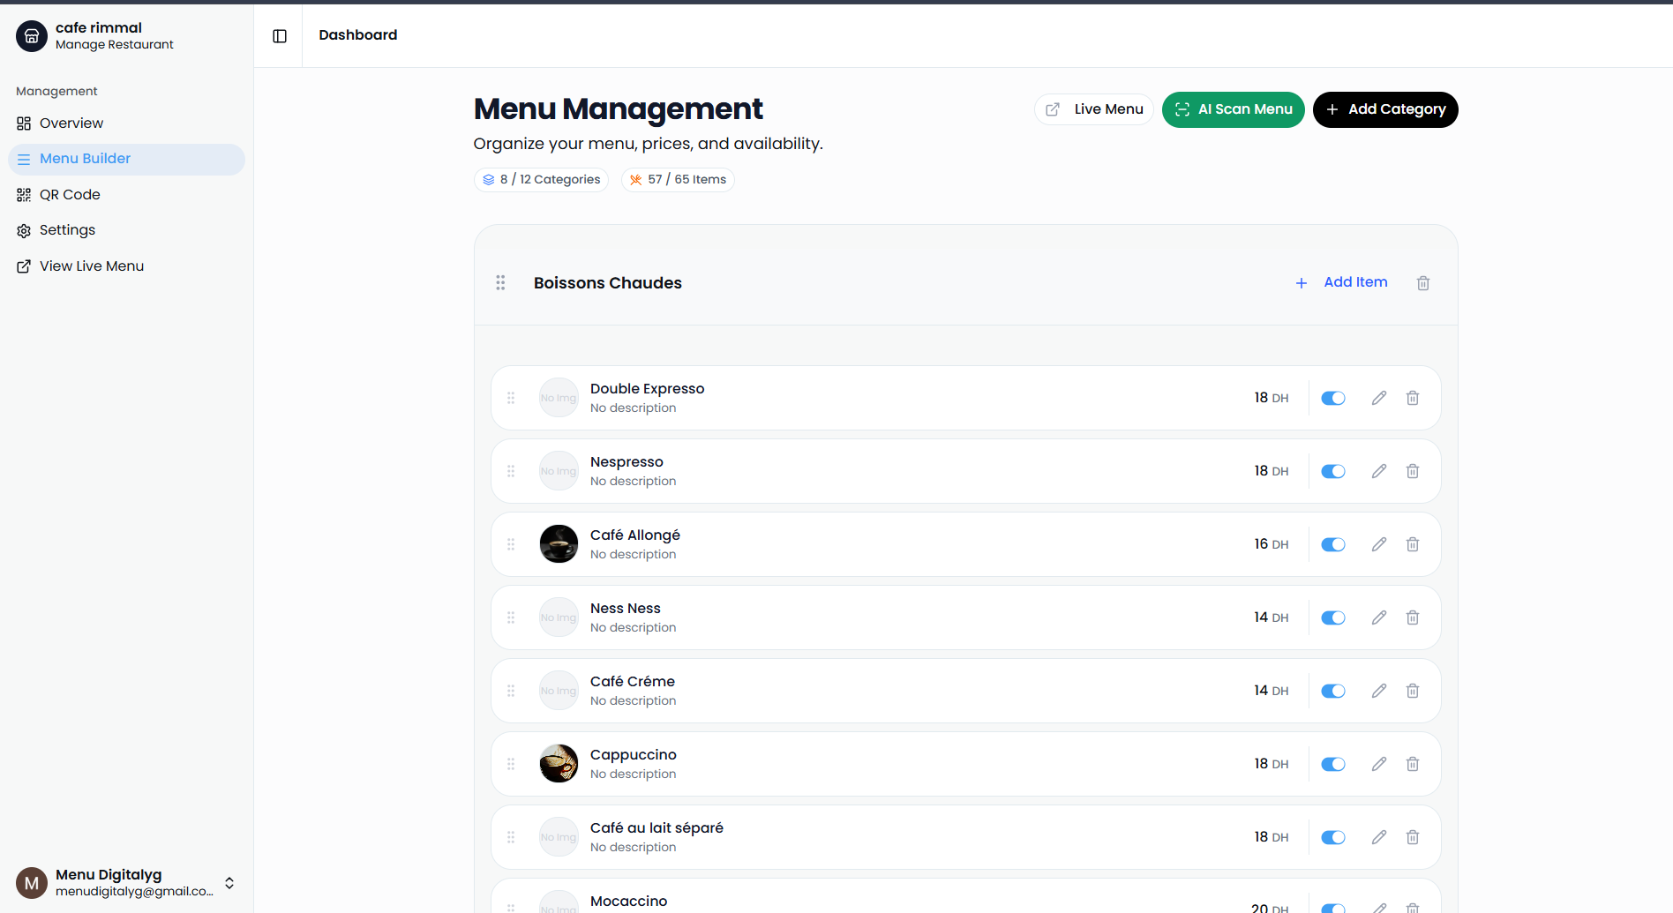The height and width of the screenshot is (913, 1673).
Task: Open the QR Code page
Action: 126,195
